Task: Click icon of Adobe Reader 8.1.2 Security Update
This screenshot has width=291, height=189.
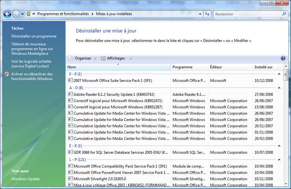Action: [70, 94]
